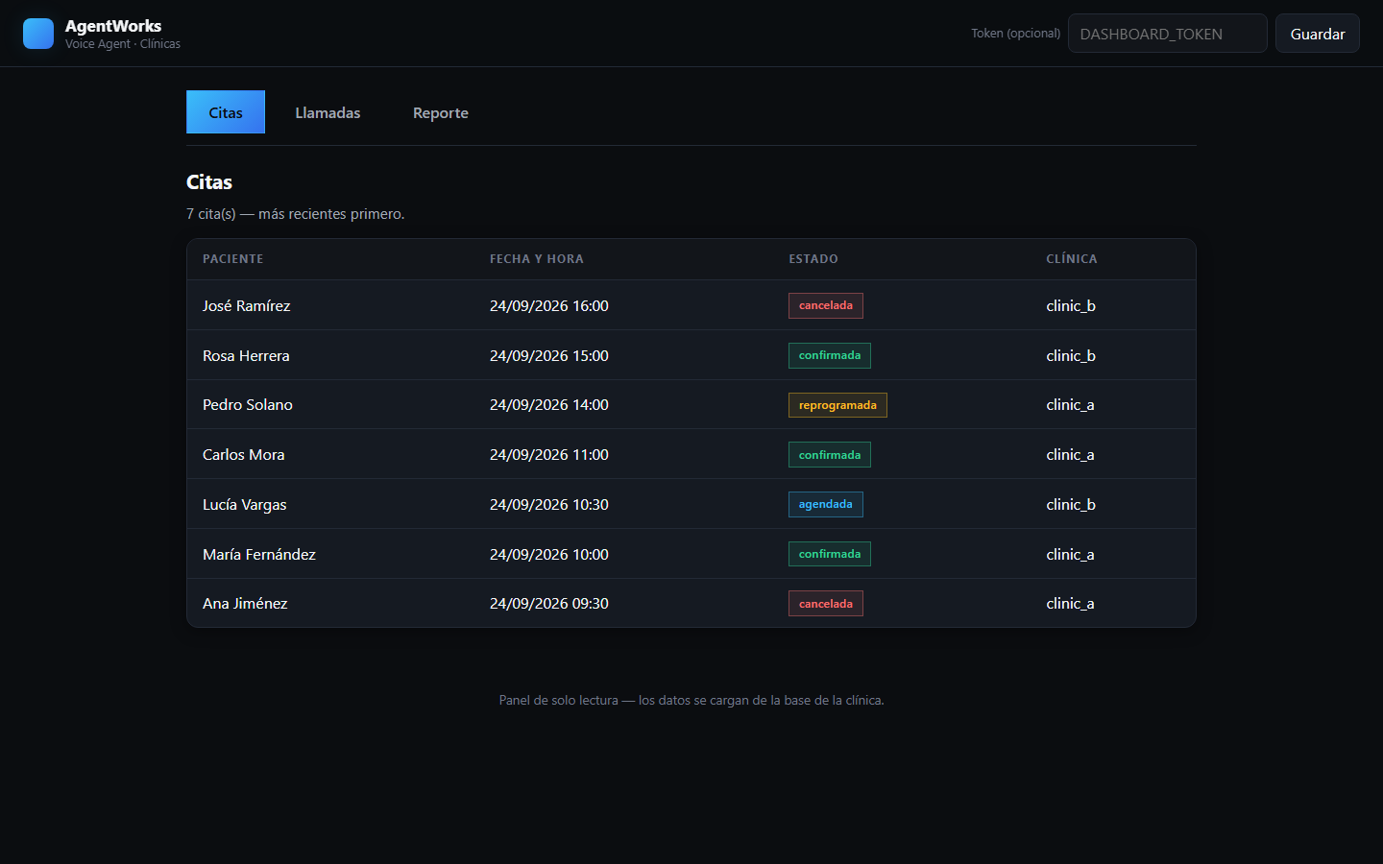Click clinic_b in José Ramírez row

click(x=1071, y=305)
